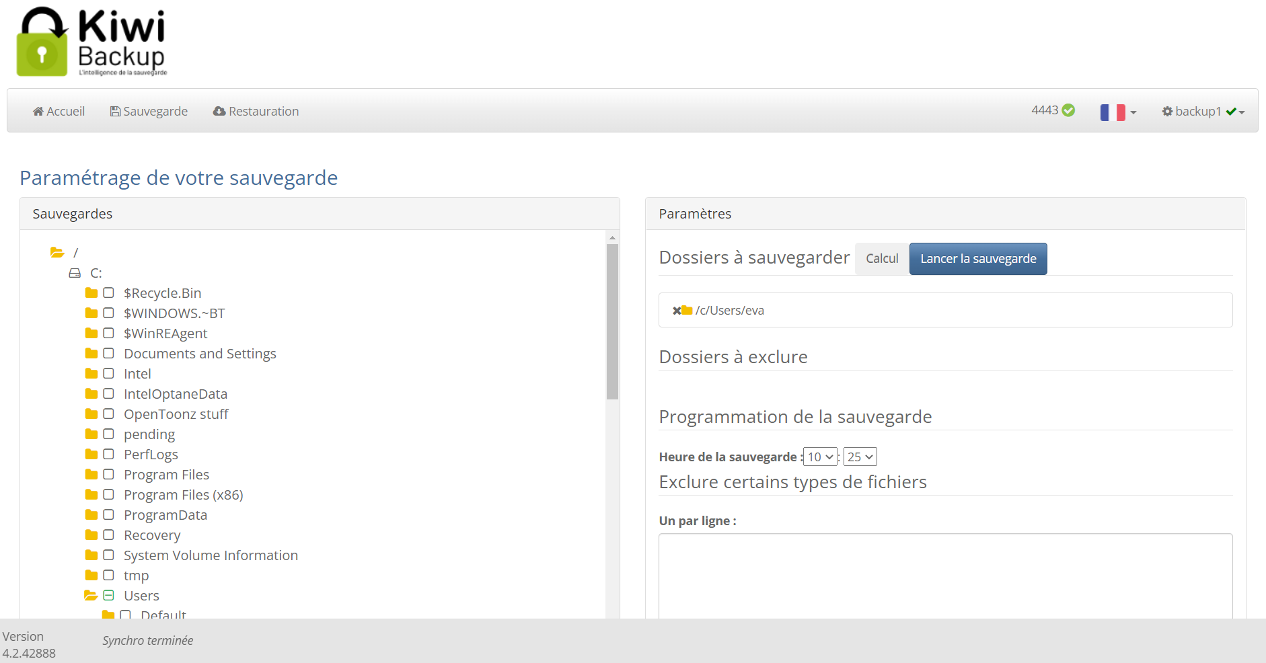Click the remove X icon for /c/Users/eva
The height and width of the screenshot is (663, 1266).
click(677, 311)
